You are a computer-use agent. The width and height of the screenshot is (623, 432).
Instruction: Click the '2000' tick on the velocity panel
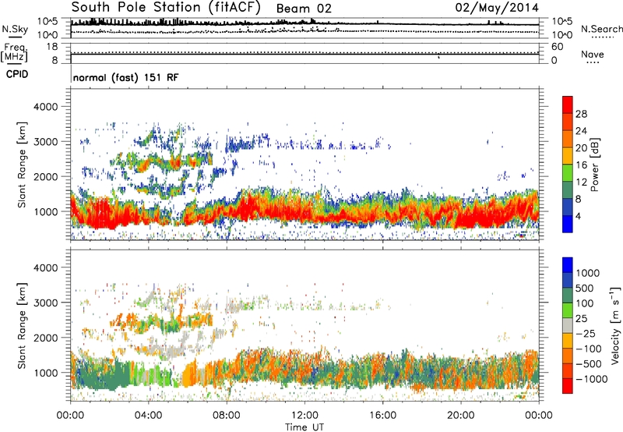point(45,338)
